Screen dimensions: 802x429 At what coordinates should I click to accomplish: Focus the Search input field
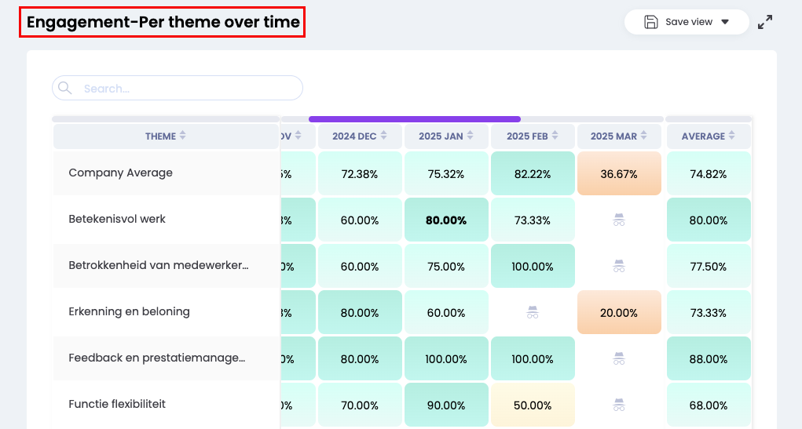tap(189, 88)
